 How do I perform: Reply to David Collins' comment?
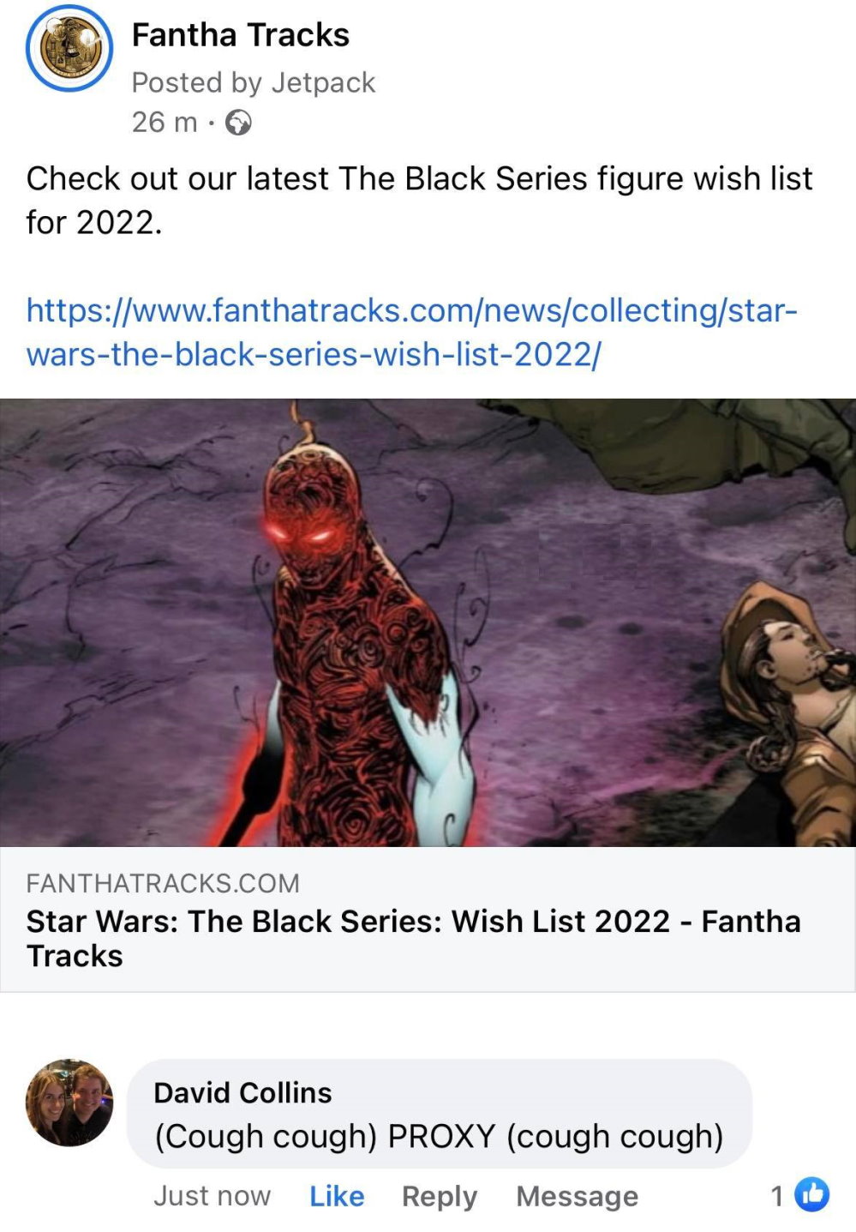440,1196
